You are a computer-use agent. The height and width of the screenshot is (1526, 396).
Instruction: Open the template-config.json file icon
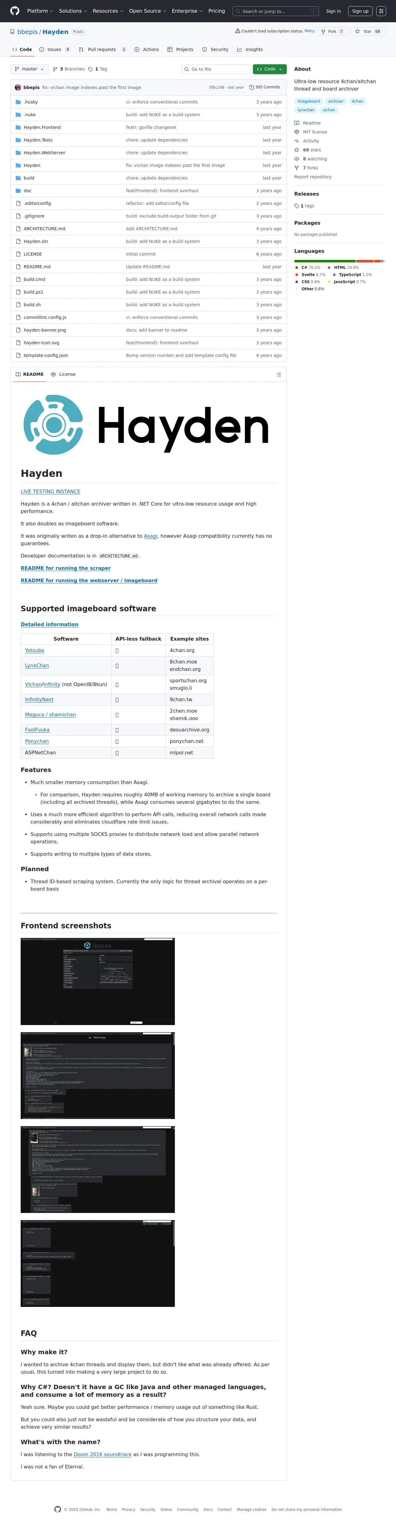18,355
